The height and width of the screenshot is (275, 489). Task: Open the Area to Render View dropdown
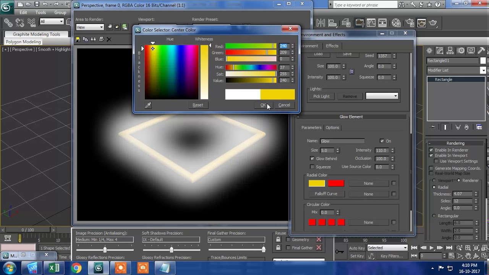pyautogui.click(x=90, y=27)
